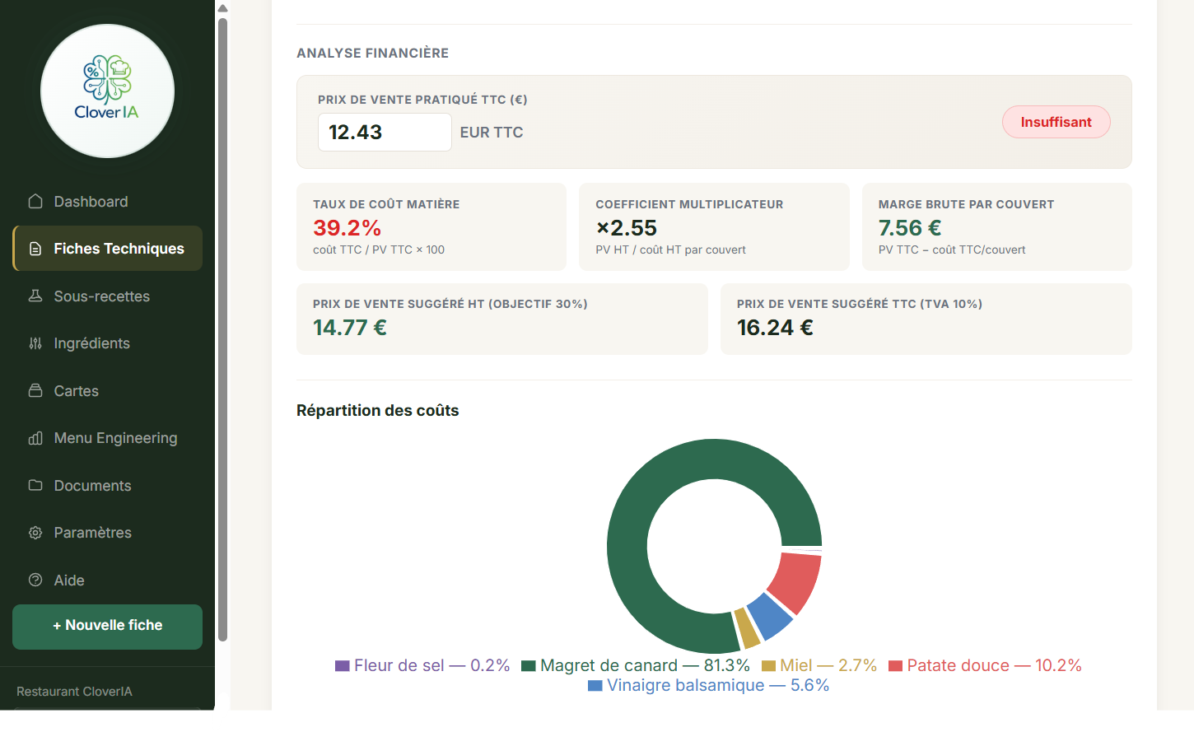1194x732 pixels.
Task: Click the Dashboard home icon
Action: coord(35,202)
